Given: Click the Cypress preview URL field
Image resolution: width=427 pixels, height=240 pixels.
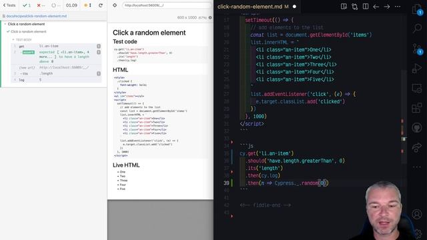Looking at the screenshot, I should pos(167,5).
